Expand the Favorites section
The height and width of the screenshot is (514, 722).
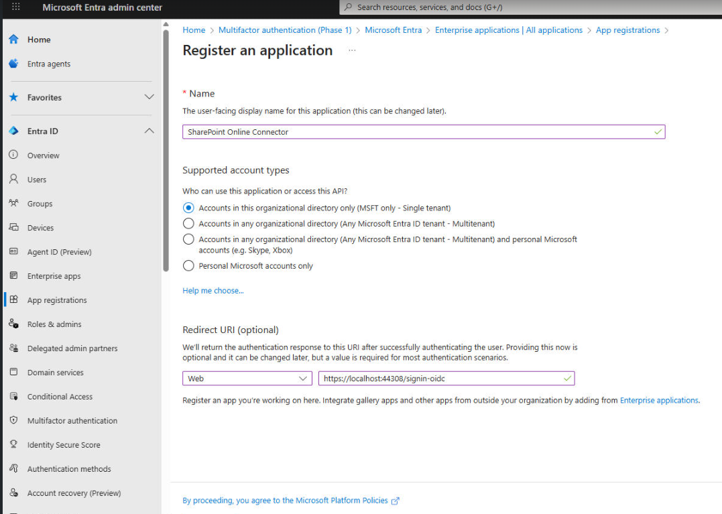point(149,98)
